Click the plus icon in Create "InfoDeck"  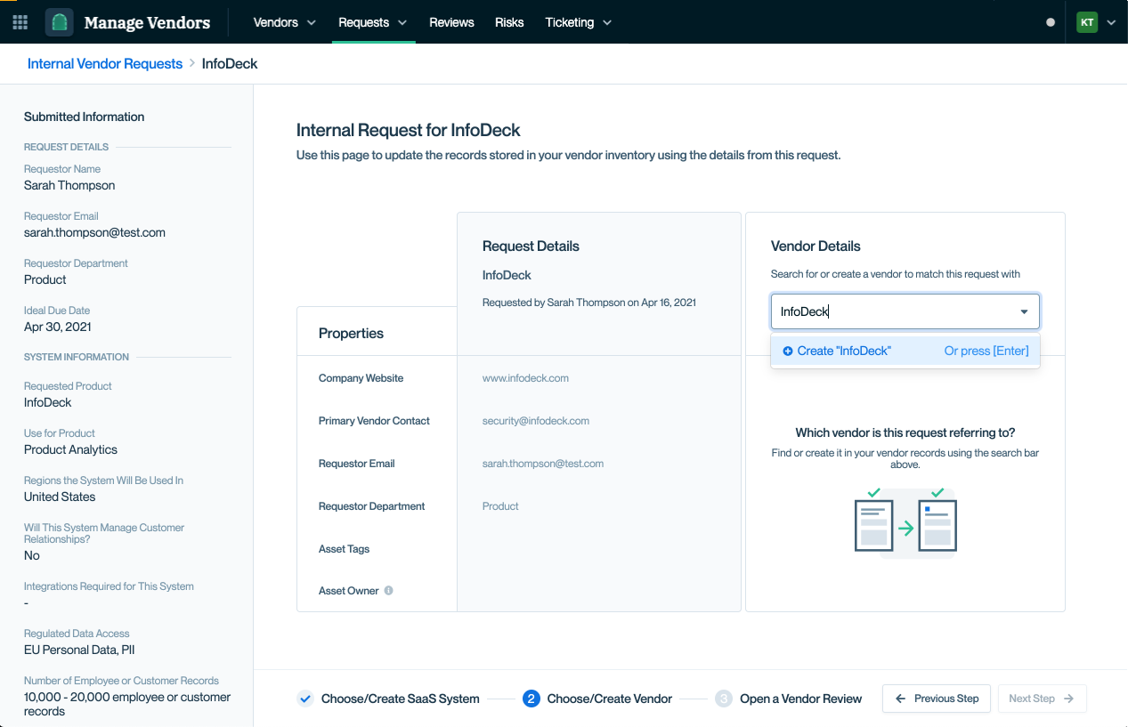point(788,351)
